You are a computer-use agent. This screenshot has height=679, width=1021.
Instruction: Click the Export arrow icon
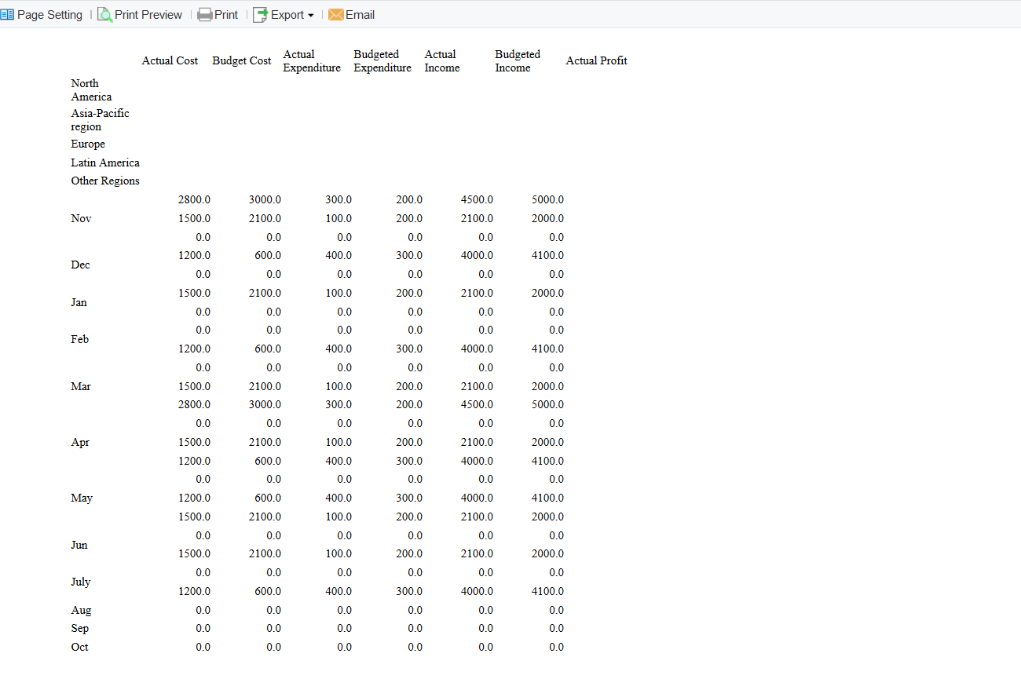(260, 14)
